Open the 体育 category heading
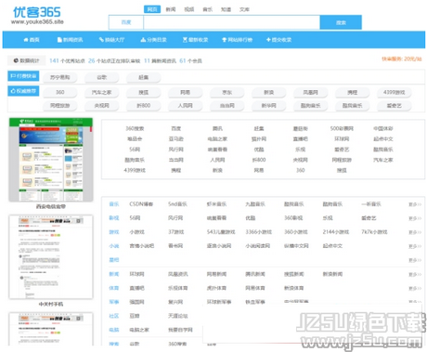This screenshot has height=352, width=427. tap(114, 288)
